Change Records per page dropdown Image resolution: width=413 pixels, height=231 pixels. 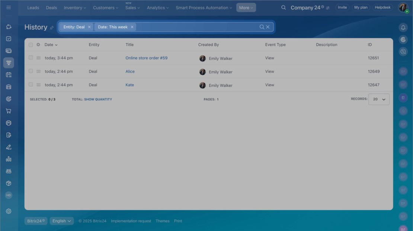click(x=379, y=99)
